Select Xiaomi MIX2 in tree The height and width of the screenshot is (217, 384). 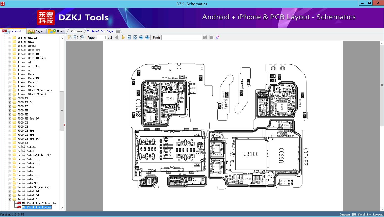click(26, 42)
